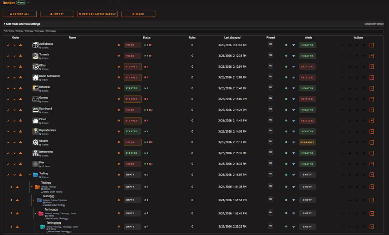Screen dimensions: 389x235
Task: Toggle the Pinned state for Audiobooks
Action: click(270, 44)
